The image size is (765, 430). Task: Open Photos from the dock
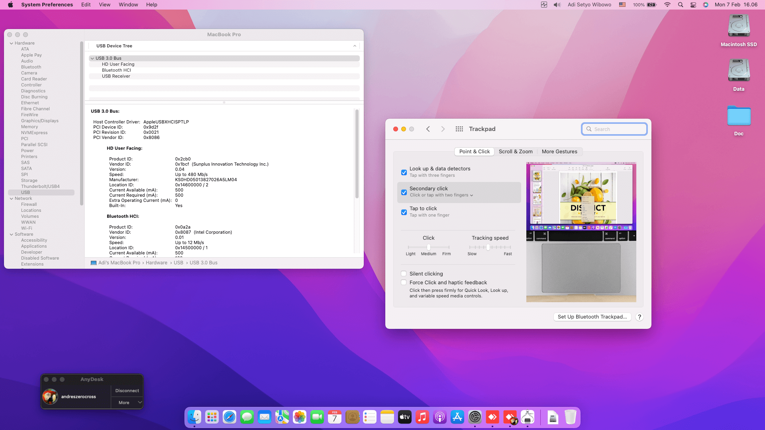[x=300, y=417]
